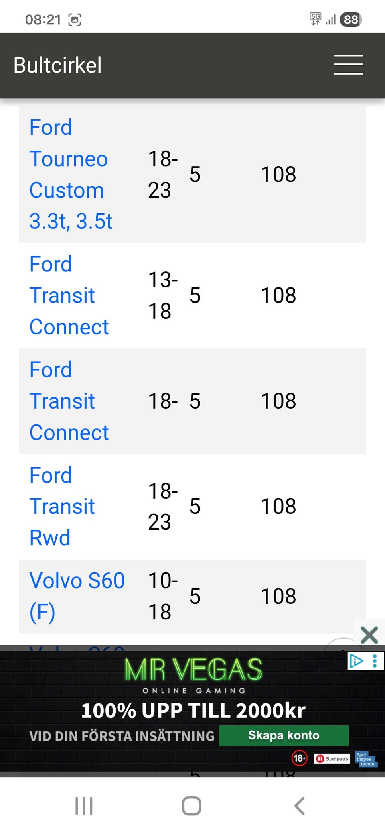This screenshot has height=835, width=385.
Task: Tap the screenshot icon in status bar
Action: [x=75, y=20]
